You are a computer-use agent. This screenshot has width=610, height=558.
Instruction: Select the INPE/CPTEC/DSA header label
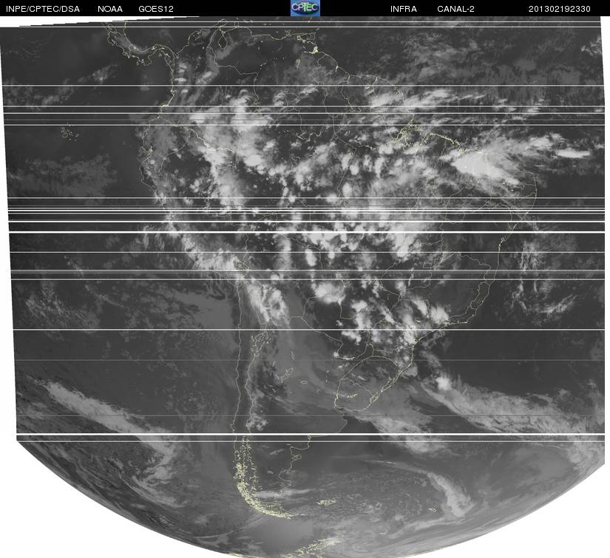[x=43, y=9]
